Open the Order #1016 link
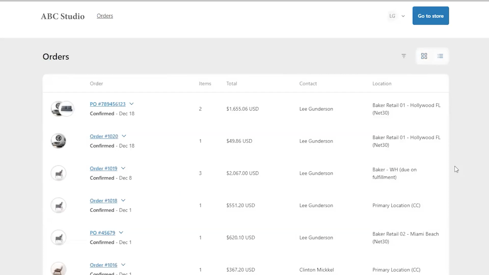Screen dimensions: 489x275 104,265
